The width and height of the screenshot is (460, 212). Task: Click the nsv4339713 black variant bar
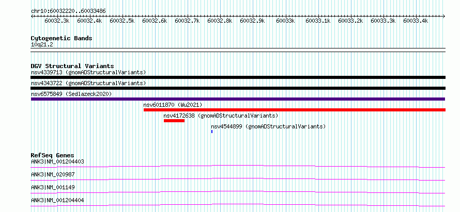click(238, 77)
